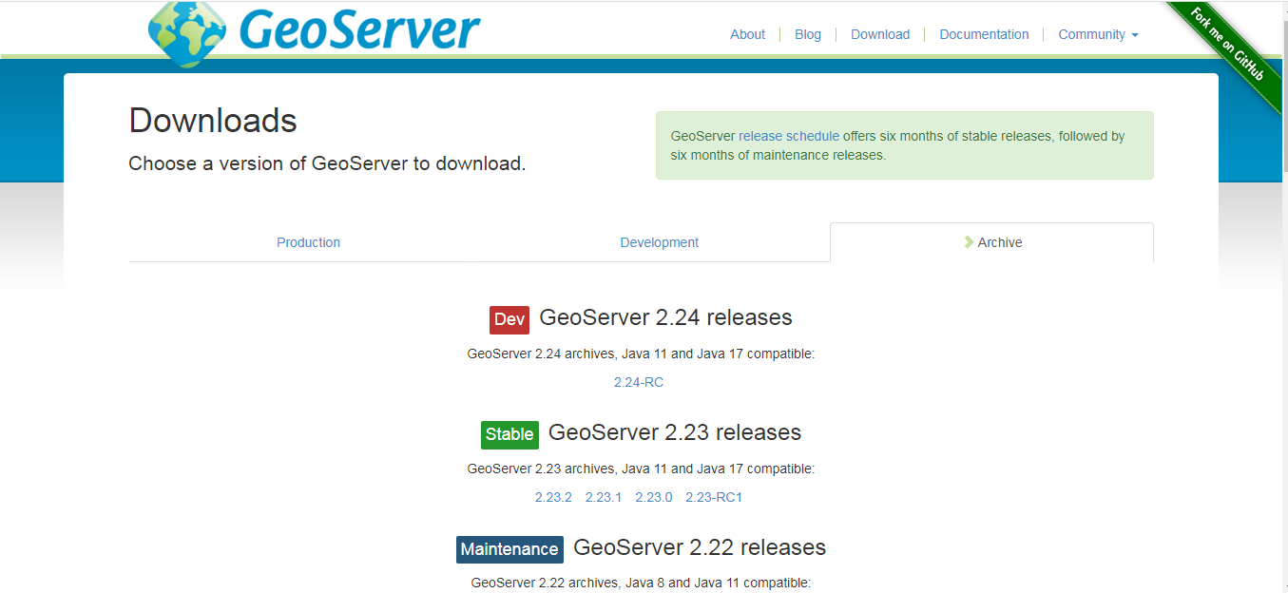
Task: Click the chevron icon on Archive tab
Action: tap(969, 242)
